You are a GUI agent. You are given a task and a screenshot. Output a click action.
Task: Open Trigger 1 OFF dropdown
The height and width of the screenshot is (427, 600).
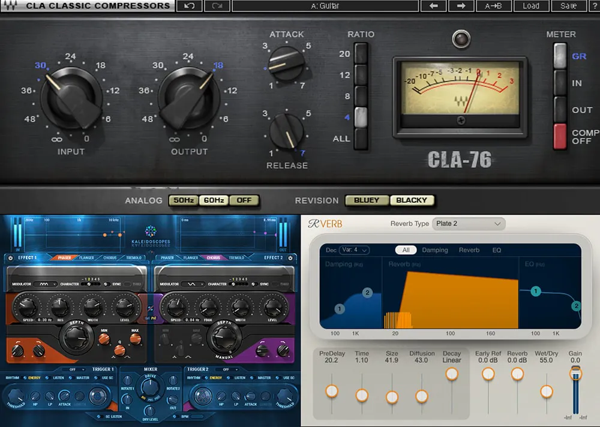tap(75, 369)
